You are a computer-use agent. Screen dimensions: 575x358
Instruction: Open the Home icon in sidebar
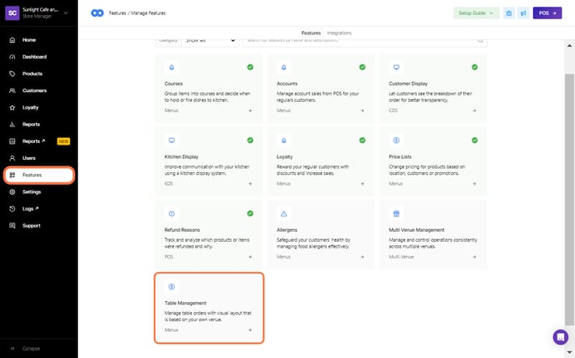(13, 40)
